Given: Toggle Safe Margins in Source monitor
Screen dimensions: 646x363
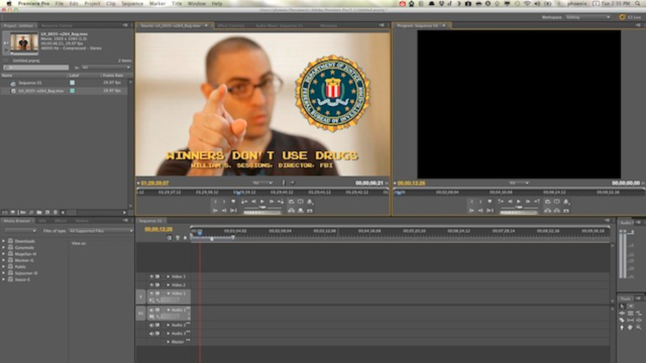Looking at the screenshot, I should [x=300, y=202].
